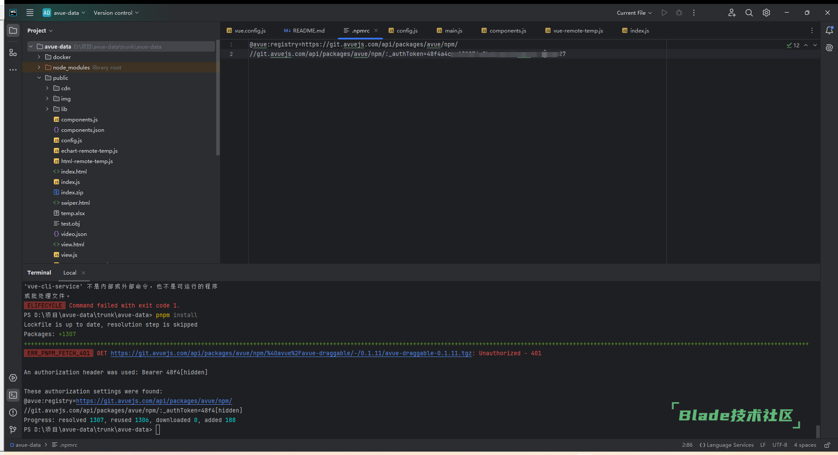Image resolution: width=838 pixels, height=455 pixels.
Task: Click the project tree vertical scrollbar
Action: click(x=218, y=98)
